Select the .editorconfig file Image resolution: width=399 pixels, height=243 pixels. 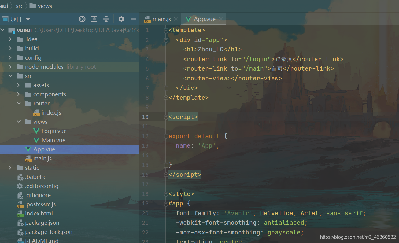(42, 186)
